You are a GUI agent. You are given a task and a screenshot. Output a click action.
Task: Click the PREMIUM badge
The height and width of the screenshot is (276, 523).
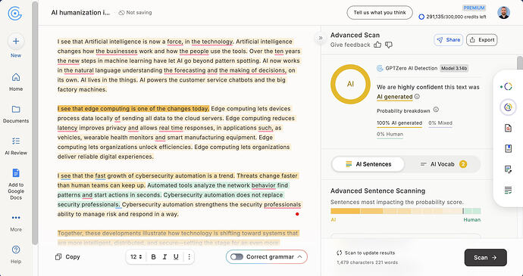474,8
